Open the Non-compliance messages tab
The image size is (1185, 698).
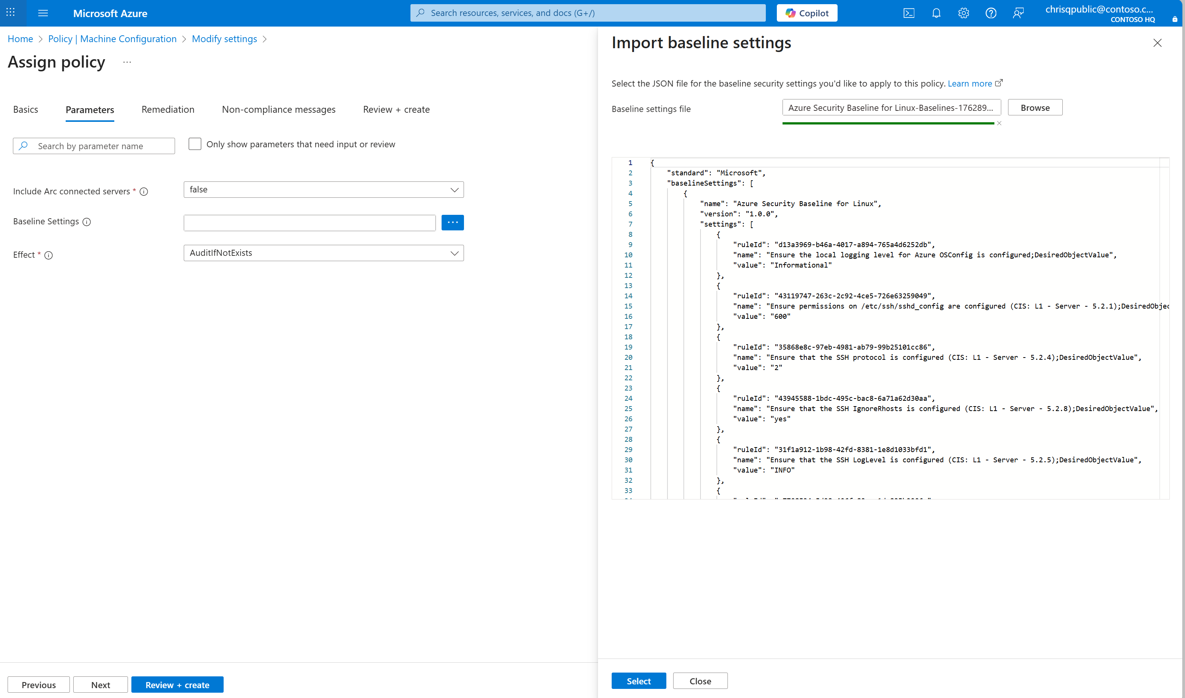click(x=278, y=110)
